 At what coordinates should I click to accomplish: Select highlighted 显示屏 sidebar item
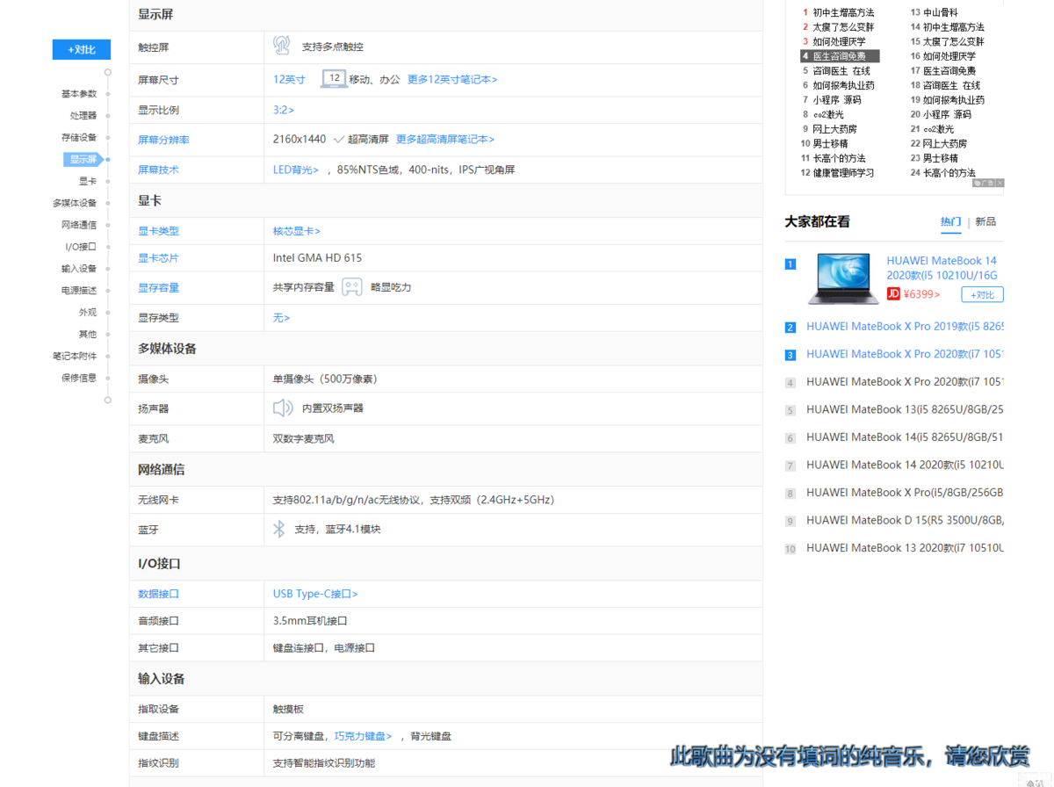pos(83,159)
